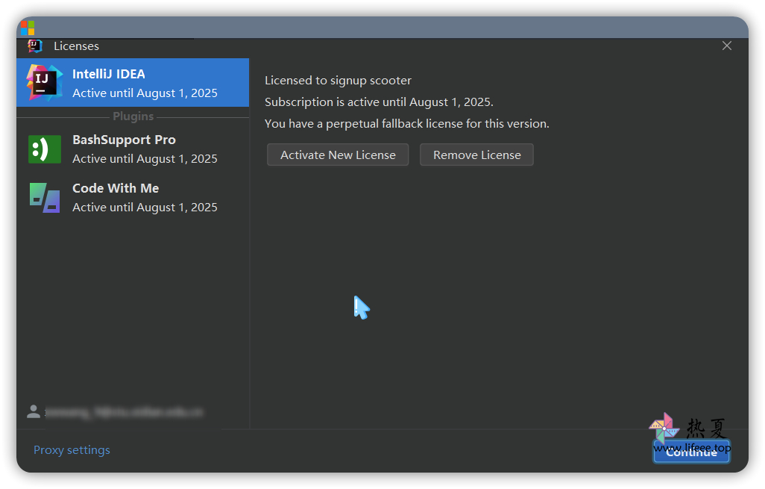Click the Plugins section separator label
The height and width of the screenshot is (489, 765).
point(133,116)
